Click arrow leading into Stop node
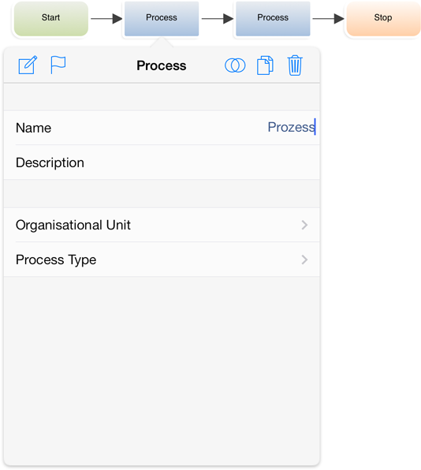 click(x=329, y=19)
